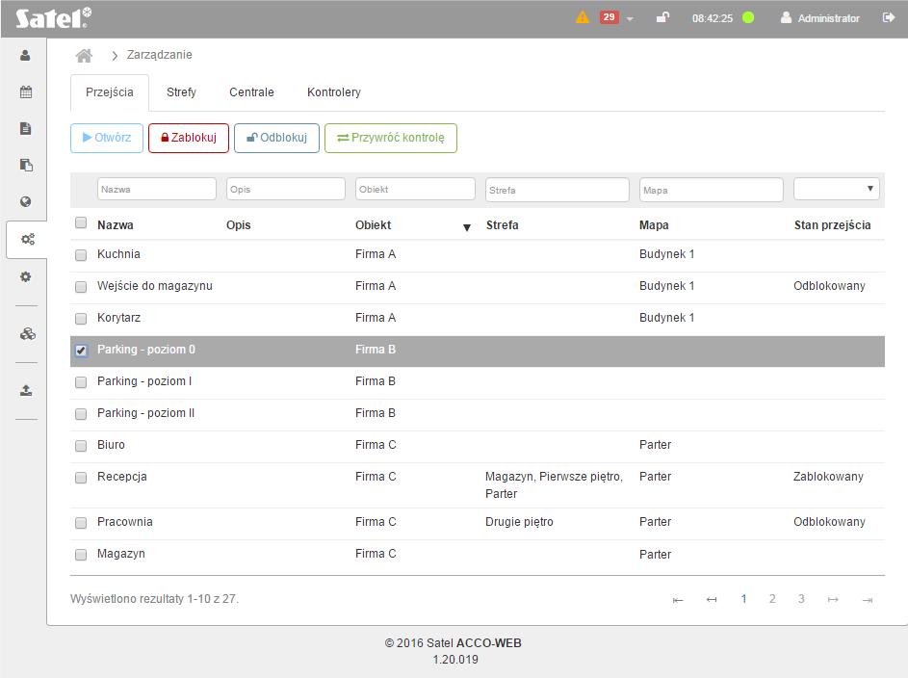Screen dimensions: 908x678
Task: Check the Magazyn row checkbox
Action: point(81,555)
